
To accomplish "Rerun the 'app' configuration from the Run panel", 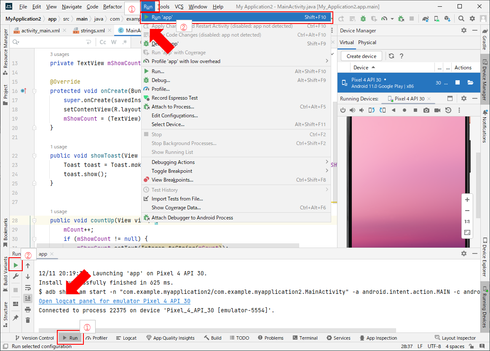I will (15, 265).
